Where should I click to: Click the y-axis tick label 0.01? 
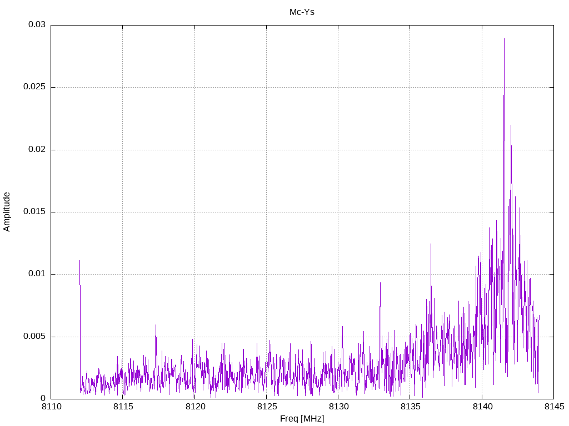pos(37,274)
